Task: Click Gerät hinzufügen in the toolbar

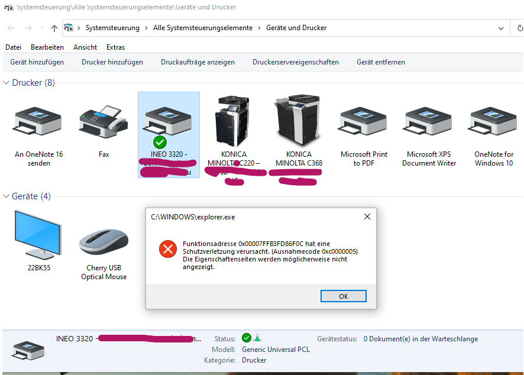Action: click(37, 62)
